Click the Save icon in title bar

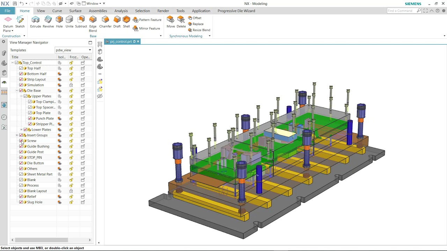point(15,3)
